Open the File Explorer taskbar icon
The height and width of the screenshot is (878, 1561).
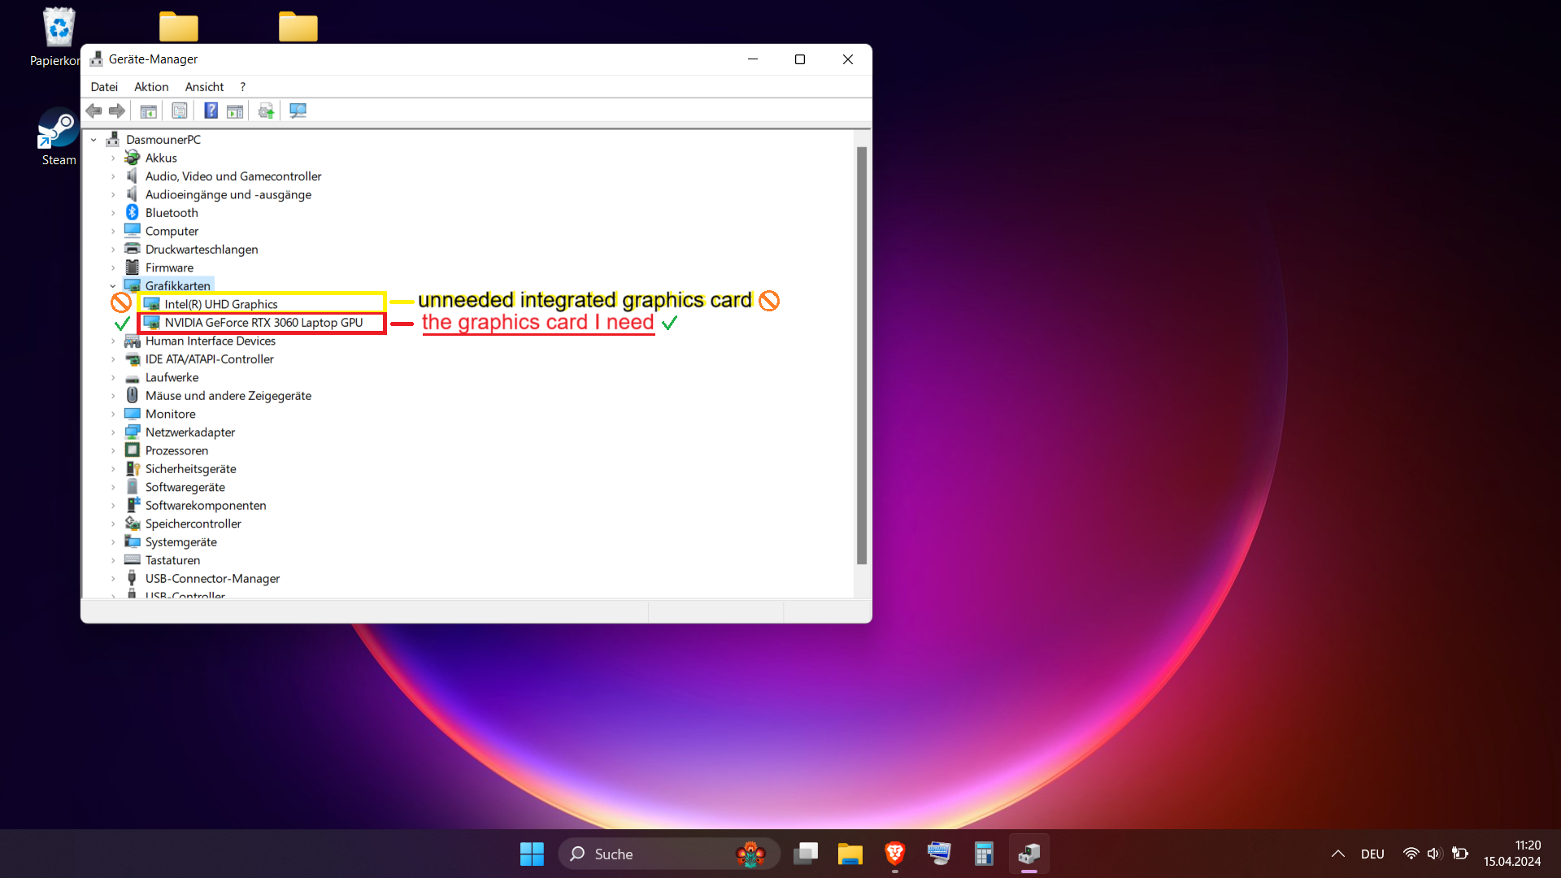click(x=850, y=854)
